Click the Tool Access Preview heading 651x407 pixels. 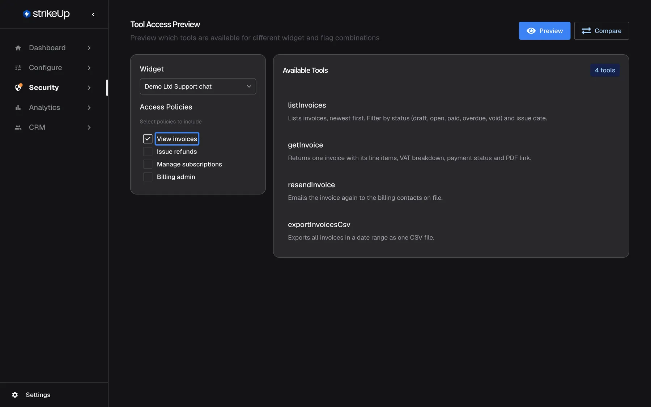[165, 24]
